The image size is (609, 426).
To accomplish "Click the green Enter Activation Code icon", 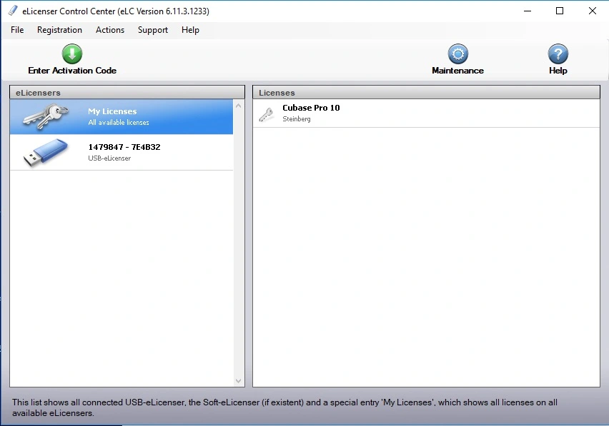I will pyautogui.click(x=72, y=54).
